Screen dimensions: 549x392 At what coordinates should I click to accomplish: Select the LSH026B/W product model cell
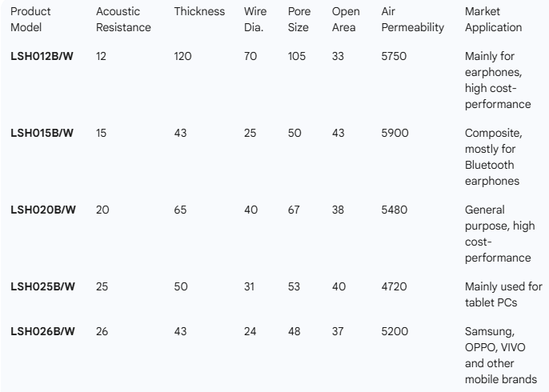42,332
